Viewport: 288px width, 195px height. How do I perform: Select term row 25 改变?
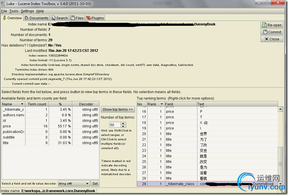[207, 161]
